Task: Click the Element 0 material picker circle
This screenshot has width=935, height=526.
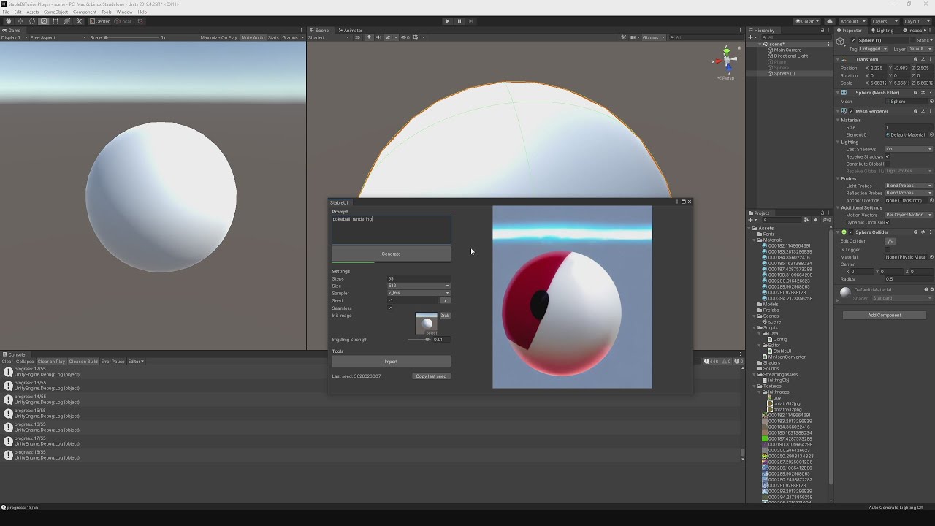Action: click(931, 134)
